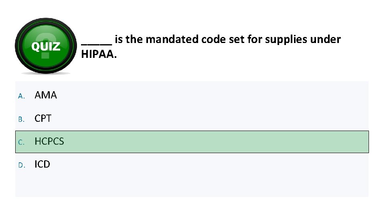
Task: Choose the CPT answer text
Action: (43, 119)
